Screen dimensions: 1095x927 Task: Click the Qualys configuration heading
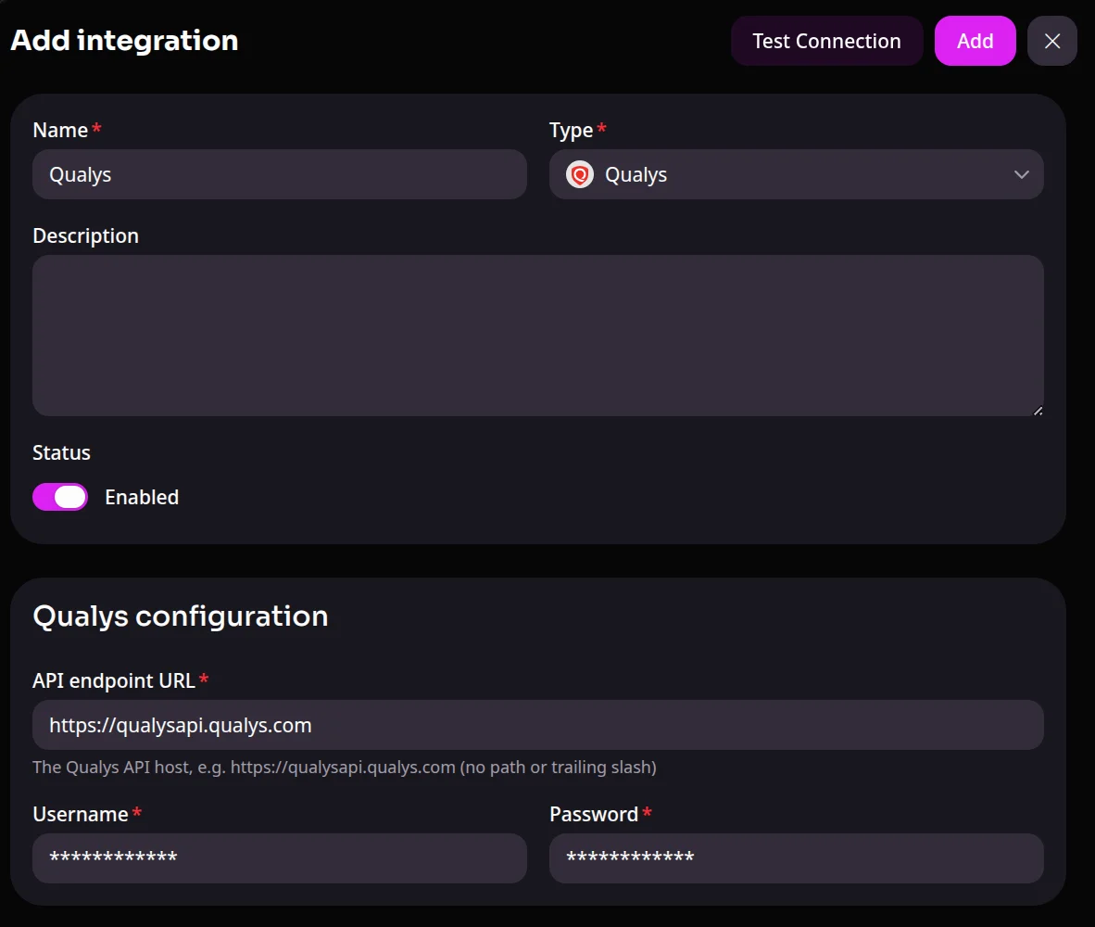pyautogui.click(x=180, y=616)
